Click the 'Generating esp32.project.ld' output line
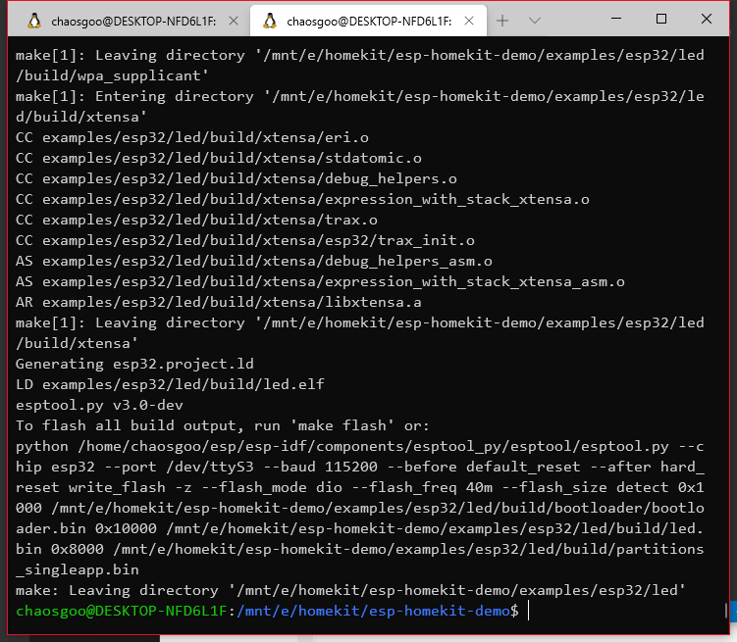The width and height of the screenshot is (737, 642). pos(134,364)
